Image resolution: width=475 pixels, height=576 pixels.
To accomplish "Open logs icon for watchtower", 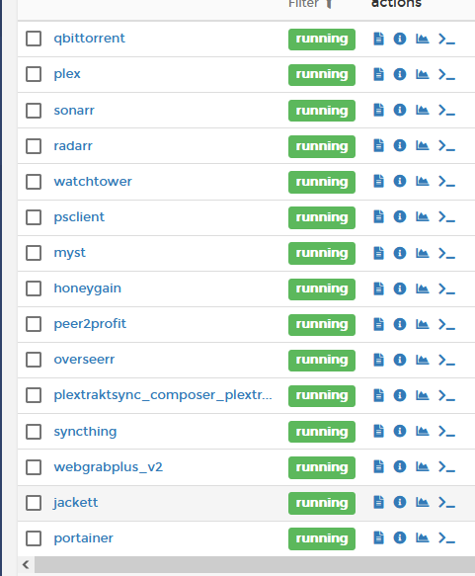I will click(x=378, y=181).
